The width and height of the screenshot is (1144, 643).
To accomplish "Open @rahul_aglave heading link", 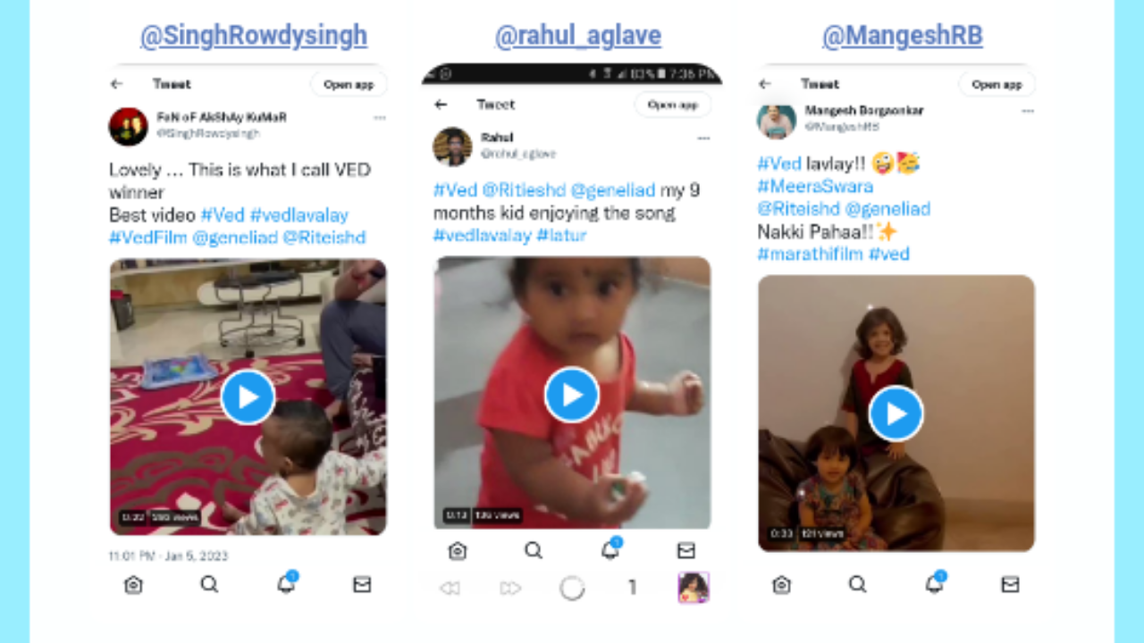I will tap(578, 36).
